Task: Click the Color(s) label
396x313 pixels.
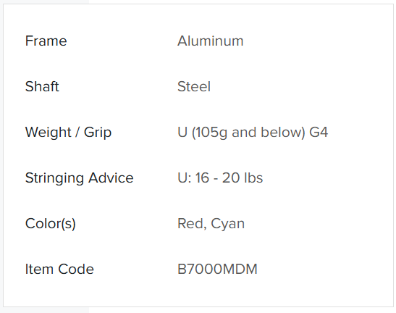Action: click(x=50, y=224)
